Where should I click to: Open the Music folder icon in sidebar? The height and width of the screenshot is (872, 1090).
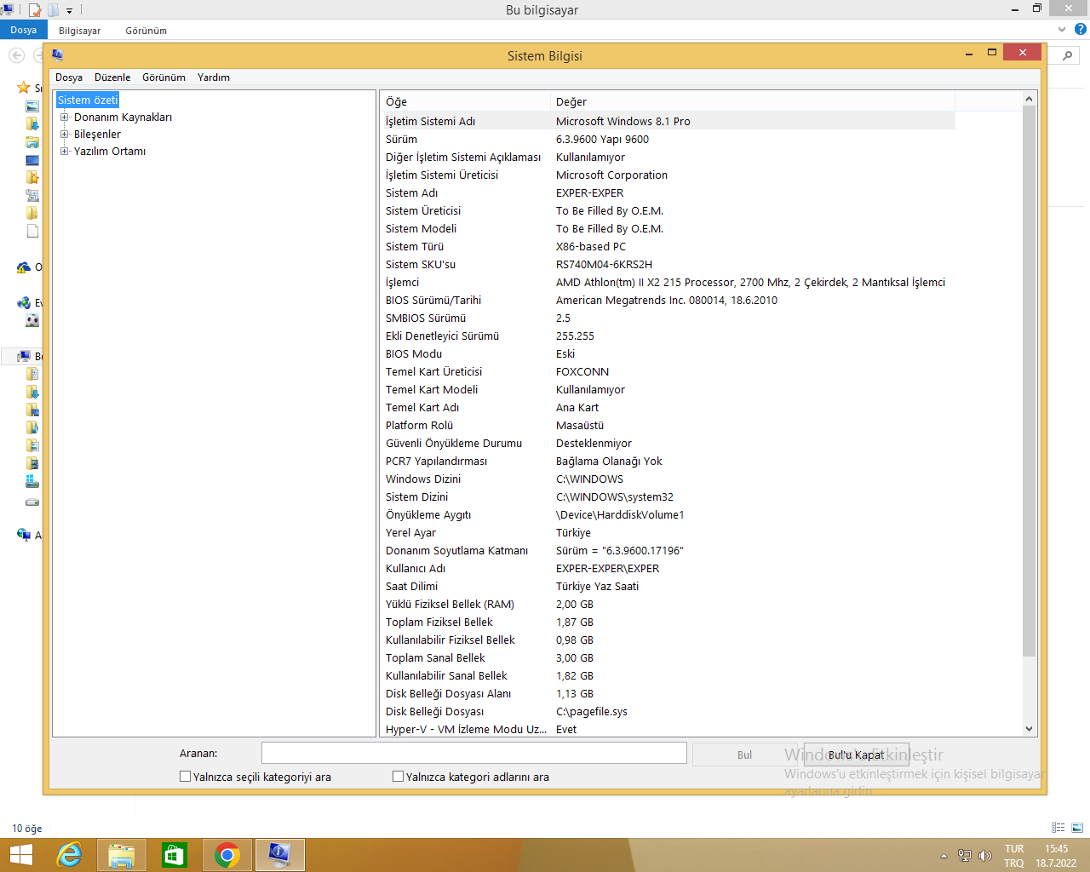[32, 427]
